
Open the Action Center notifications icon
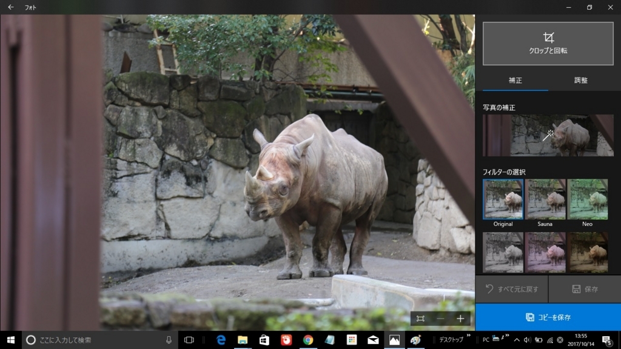[607, 340]
